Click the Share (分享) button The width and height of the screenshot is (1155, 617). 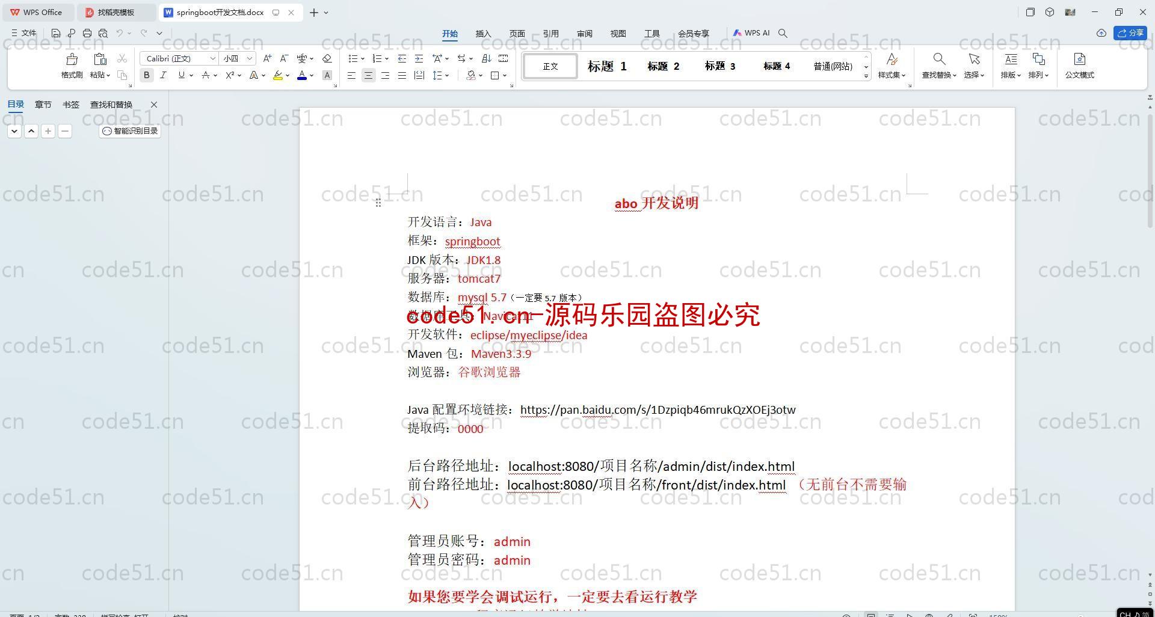coord(1130,33)
